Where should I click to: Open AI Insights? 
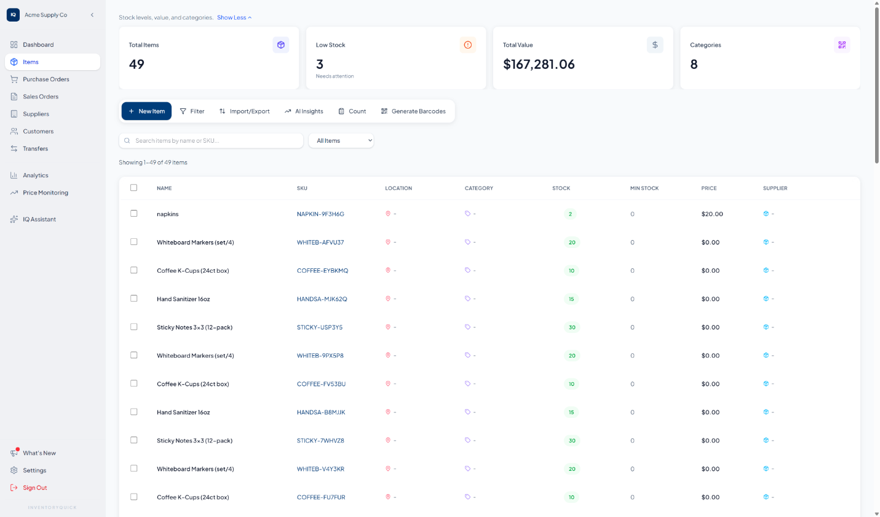[304, 111]
